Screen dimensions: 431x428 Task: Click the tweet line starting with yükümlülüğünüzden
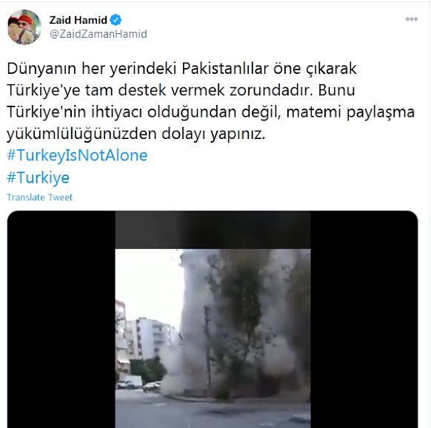tap(136, 134)
